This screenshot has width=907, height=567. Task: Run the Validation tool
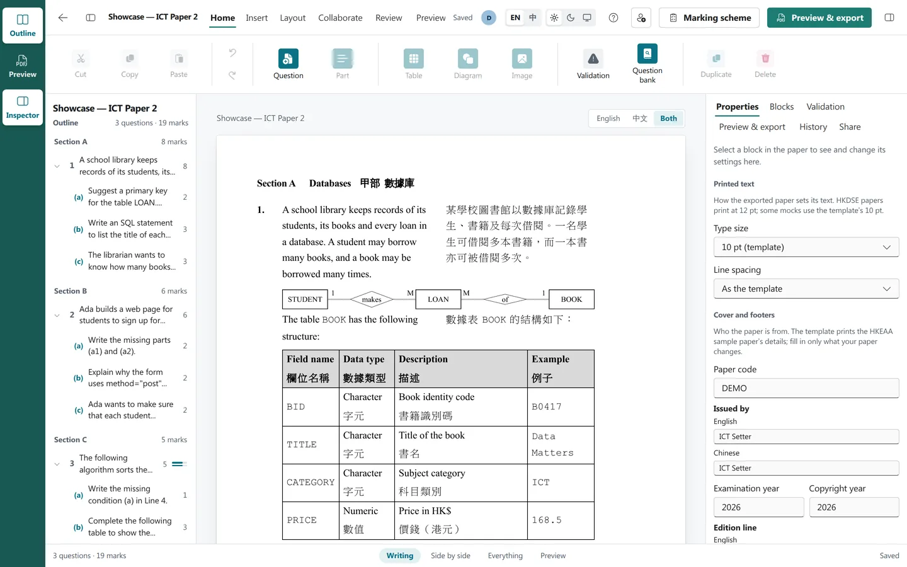coord(593,64)
